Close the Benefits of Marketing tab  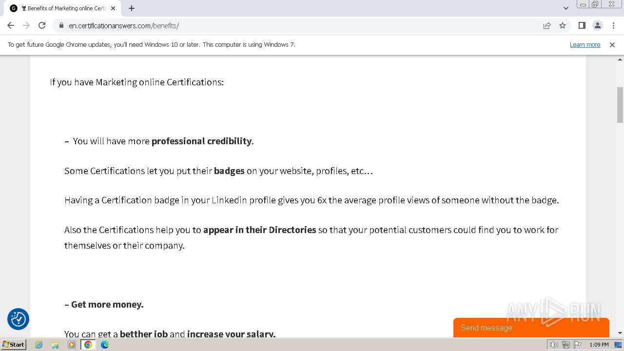tap(113, 8)
